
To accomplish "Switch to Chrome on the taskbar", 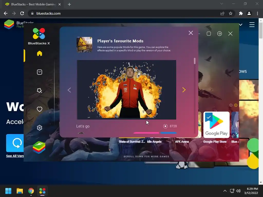I will pyautogui.click(x=31, y=191).
